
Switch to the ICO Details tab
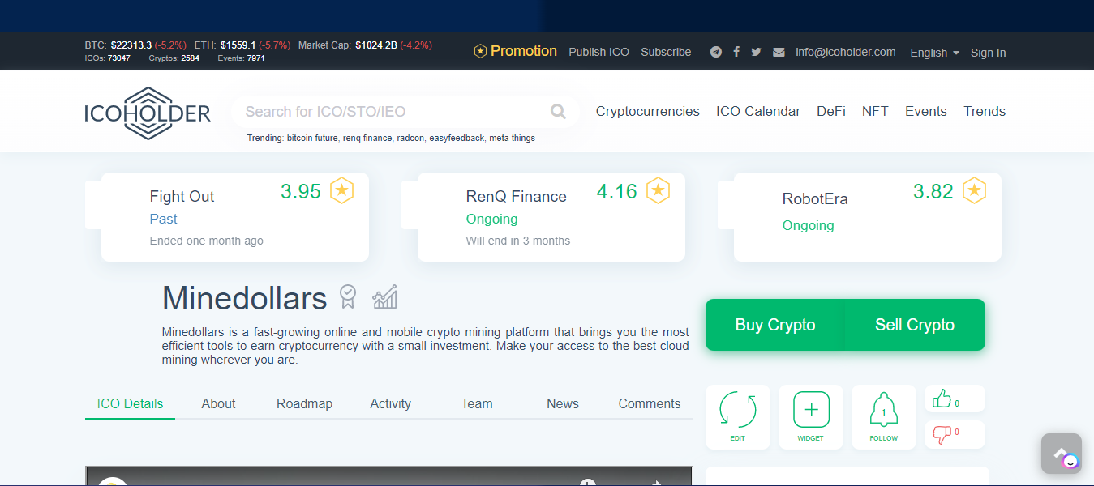pyautogui.click(x=130, y=403)
